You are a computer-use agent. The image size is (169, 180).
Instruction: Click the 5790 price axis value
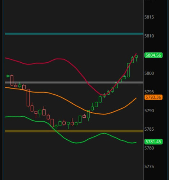click(149, 111)
